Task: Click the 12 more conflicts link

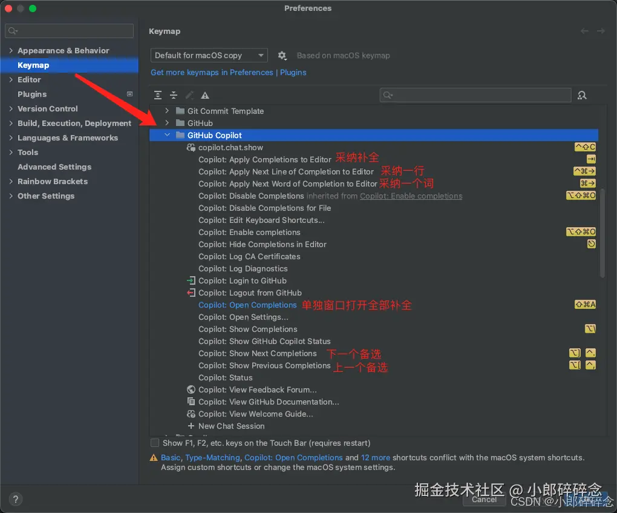Action: coord(376,457)
